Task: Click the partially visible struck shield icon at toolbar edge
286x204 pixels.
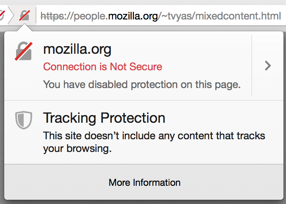Action: (2, 15)
